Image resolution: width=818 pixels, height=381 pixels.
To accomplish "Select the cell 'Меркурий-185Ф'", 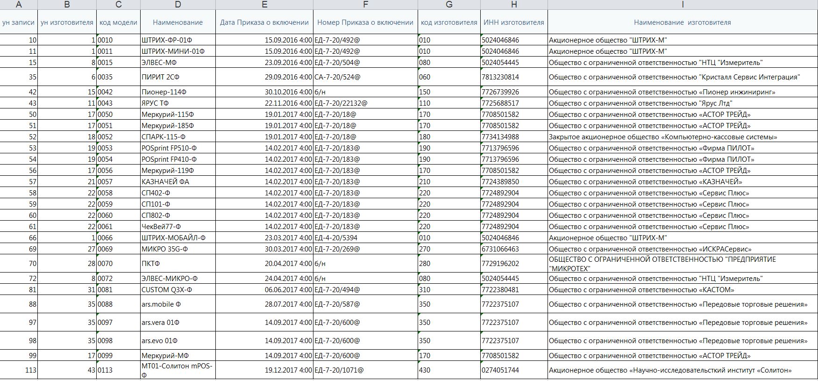I will coord(178,125).
